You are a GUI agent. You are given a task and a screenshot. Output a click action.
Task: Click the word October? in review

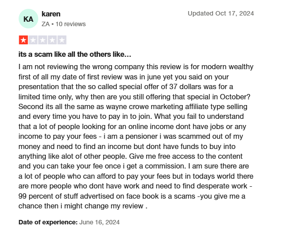(x=235, y=97)
